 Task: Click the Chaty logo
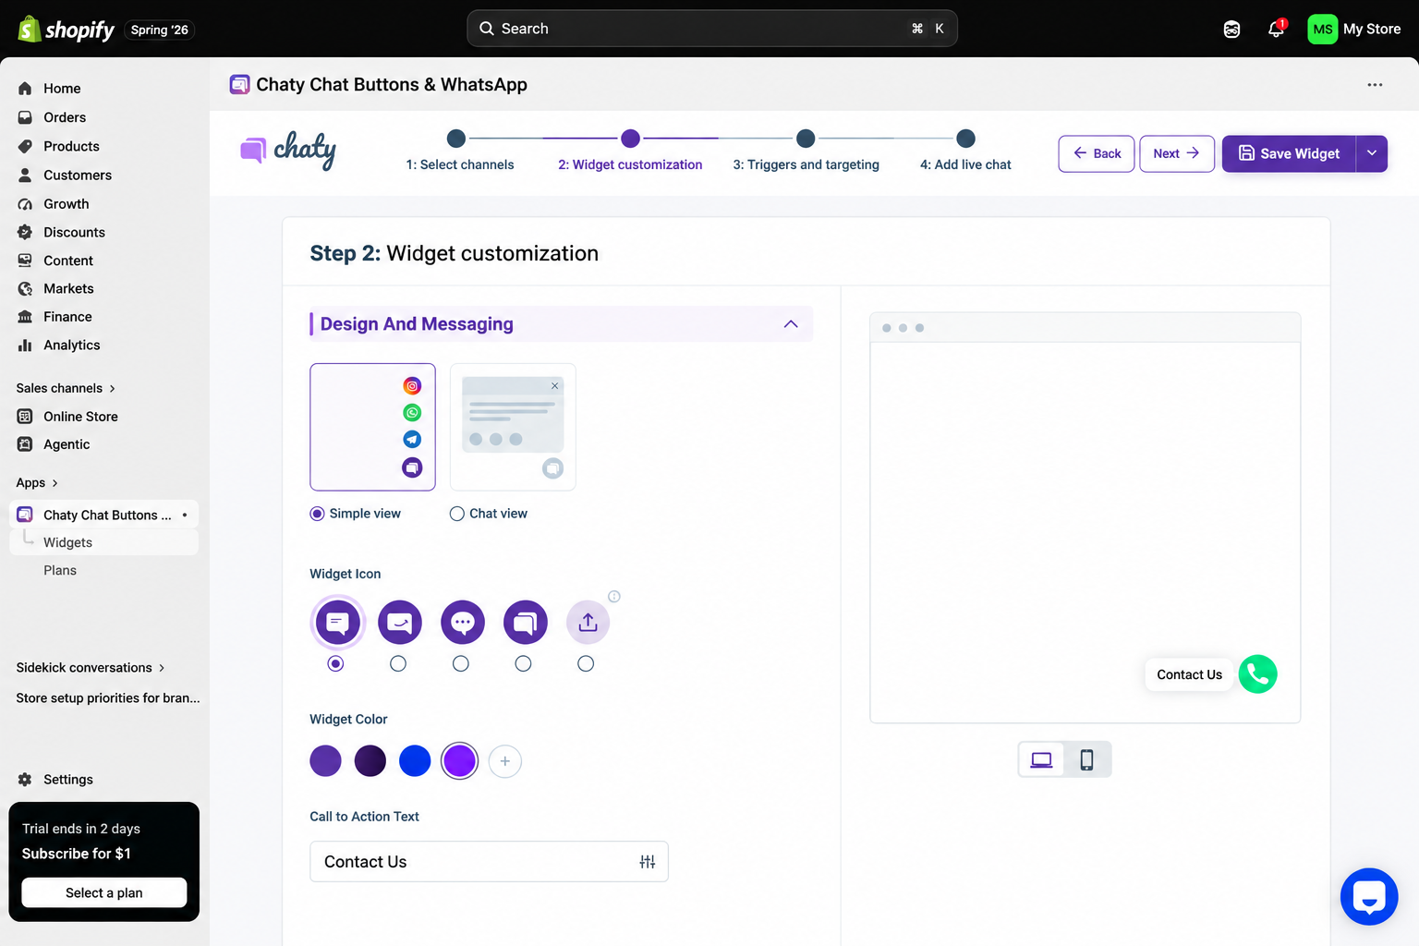coord(288,151)
